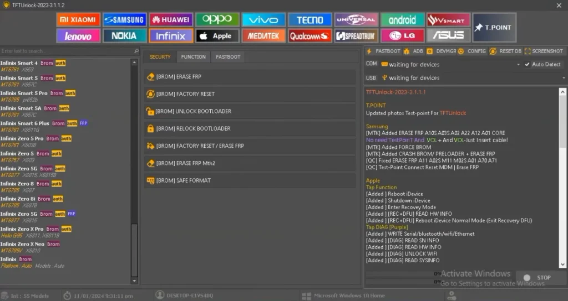The width and height of the screenshot is (568, 301).
Task: Select Infinix Smart 5 Pro model
Action: coord(65,96)
